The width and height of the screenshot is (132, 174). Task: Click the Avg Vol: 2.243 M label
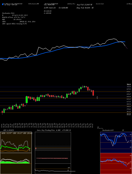coord(84,5)
